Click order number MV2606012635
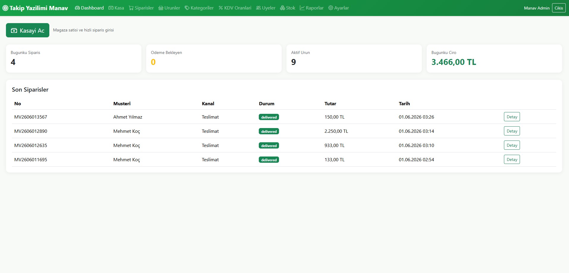The width and height of the screenshot is (569, 273). point(31,146)
